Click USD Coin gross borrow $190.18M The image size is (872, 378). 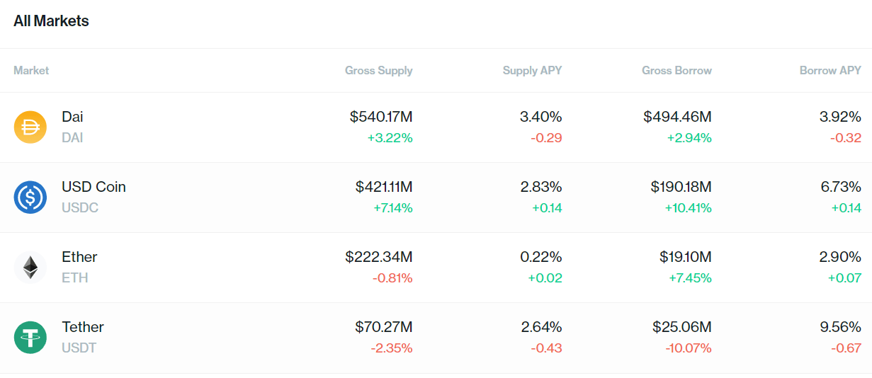[x=681, y=187]
